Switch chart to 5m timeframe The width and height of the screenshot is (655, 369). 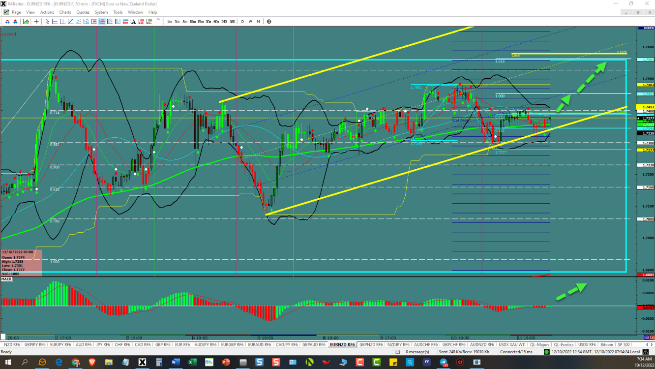click(185, 22)
